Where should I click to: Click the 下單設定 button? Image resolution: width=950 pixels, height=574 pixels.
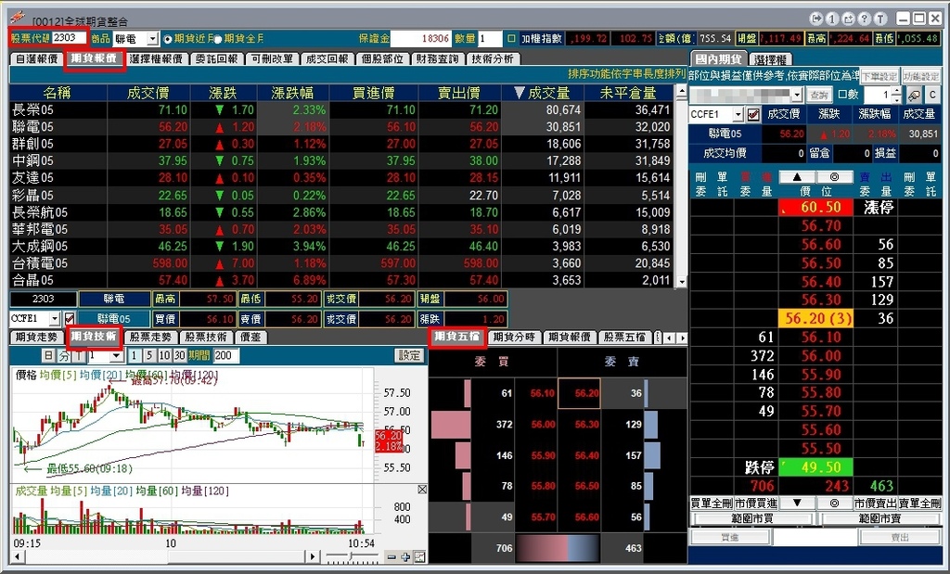coord(879,76)
